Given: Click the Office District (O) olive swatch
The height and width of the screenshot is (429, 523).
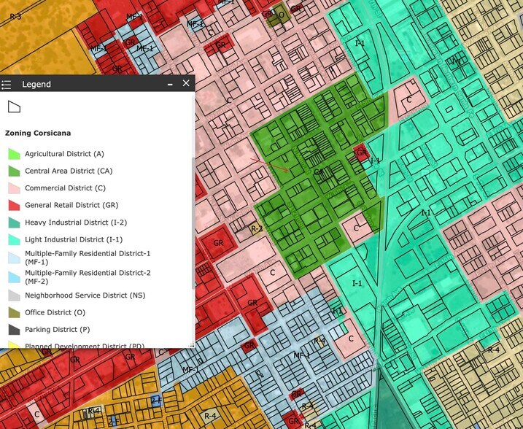Looking at the screenshot, I should point(14,312).
